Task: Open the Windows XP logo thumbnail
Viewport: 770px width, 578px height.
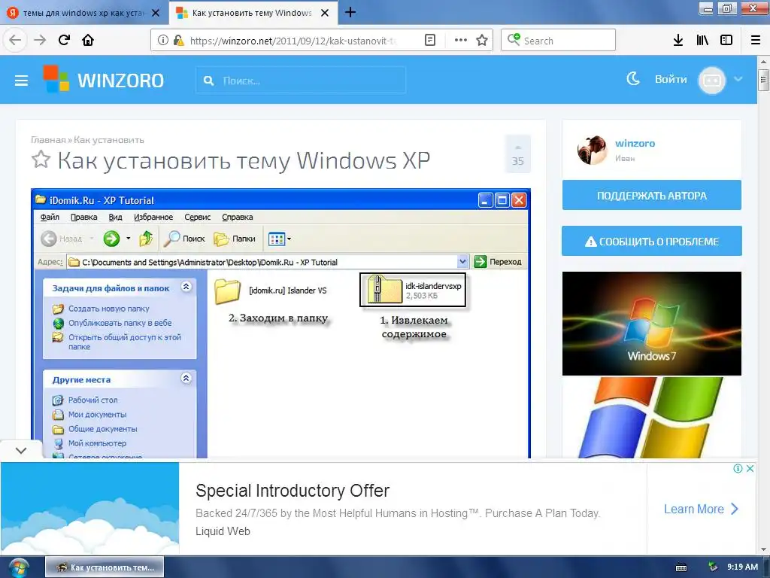Action: pos(652,417)
